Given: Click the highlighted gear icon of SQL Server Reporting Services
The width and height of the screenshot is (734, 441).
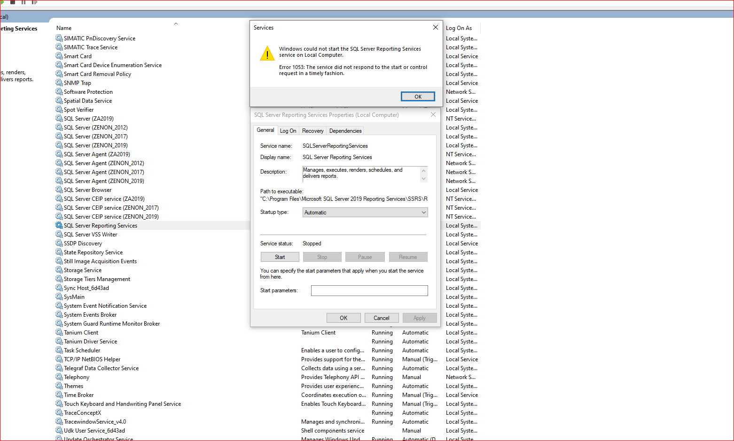Looking at the screenshot, I should (59, 225).
